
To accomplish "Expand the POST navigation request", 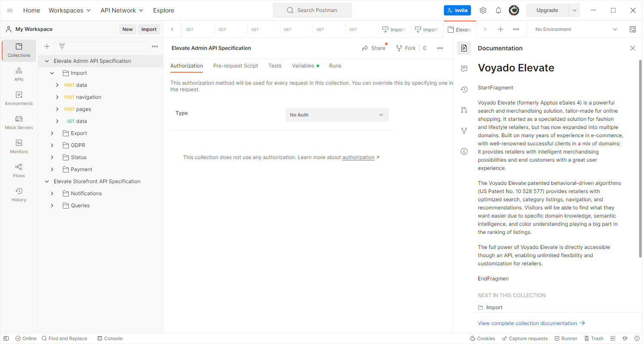I will coord(57,97).
